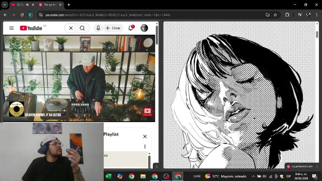Viewport: 322px width, 181px height.
Task: Click the install app icon in address bar
Action: click(268, 15)
